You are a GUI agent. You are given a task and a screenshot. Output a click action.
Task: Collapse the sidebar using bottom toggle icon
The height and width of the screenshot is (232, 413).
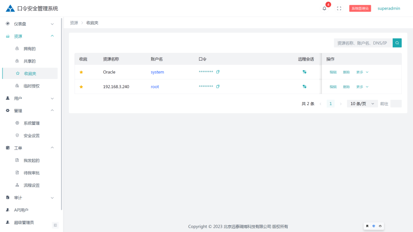tap(55, 225)
